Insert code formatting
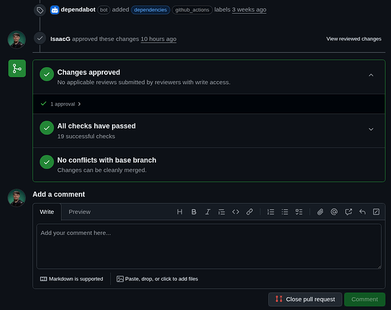Image resolution: width=391 pixels, height=310 pixels. coord(235,212)
